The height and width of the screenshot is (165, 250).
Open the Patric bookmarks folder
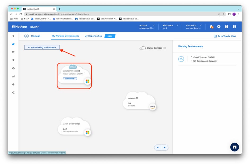14,18
